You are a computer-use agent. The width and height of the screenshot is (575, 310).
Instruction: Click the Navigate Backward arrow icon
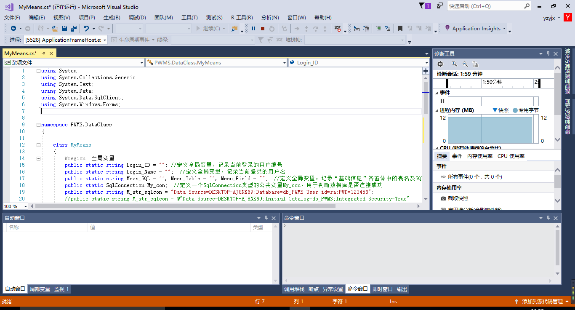(13, 29)
